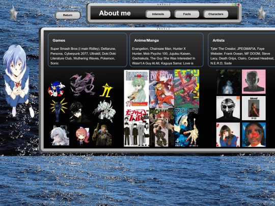Click the MF DOOM metal mask cover
The image size is (275, 206).
(228, 108)
